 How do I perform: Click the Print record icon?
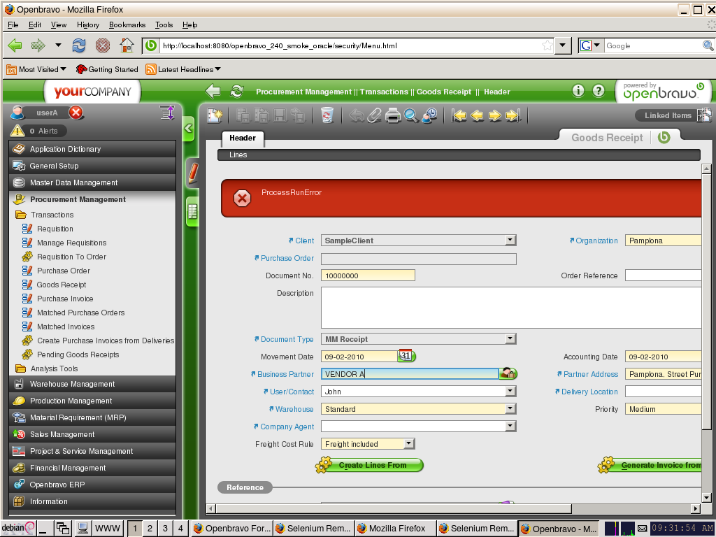tap(393, 116)
